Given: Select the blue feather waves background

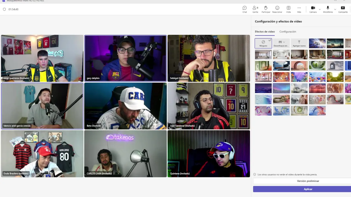Looking at the screenshot, I should [263, 99].
